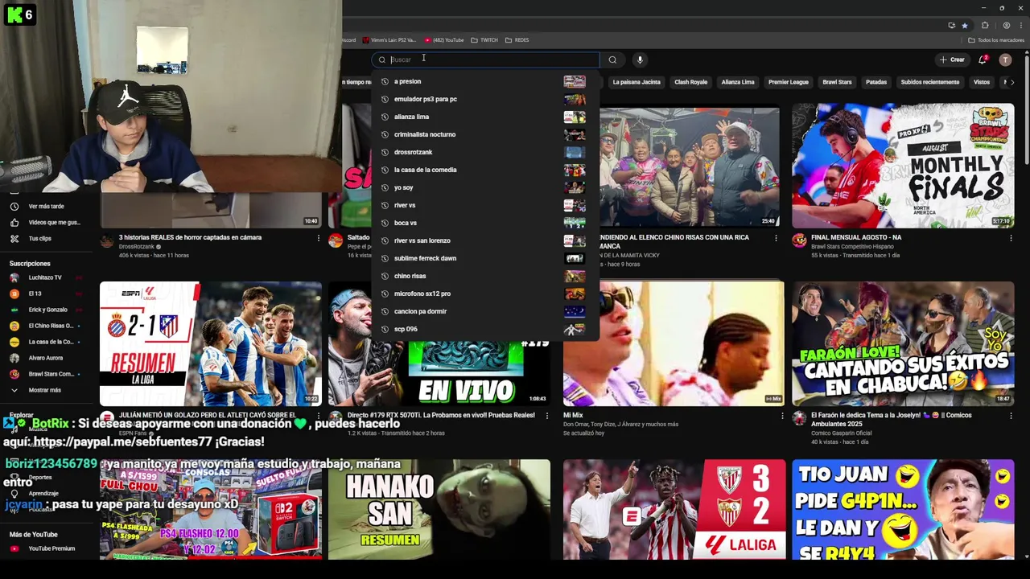This screenshot has width=1030, height=579.
Task: Filter by Clash Royale chip
Action: click(690, 82)
